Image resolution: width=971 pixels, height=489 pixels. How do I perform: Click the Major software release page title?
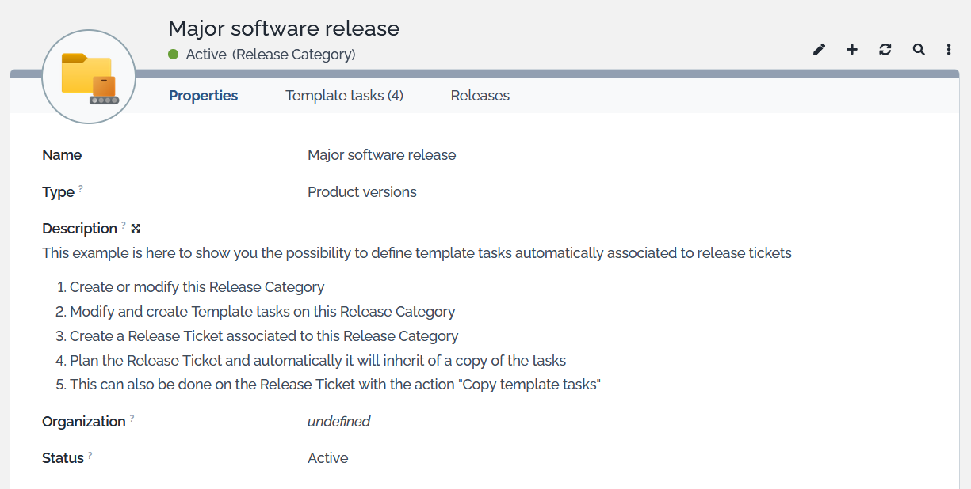[284, 28]
